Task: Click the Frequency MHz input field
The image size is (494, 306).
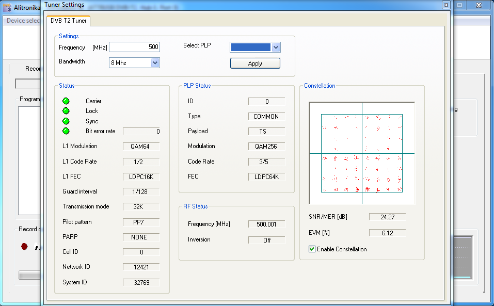Action: tap(134, 47)
